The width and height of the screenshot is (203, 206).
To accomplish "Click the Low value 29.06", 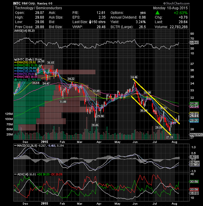I will point(39,22).
